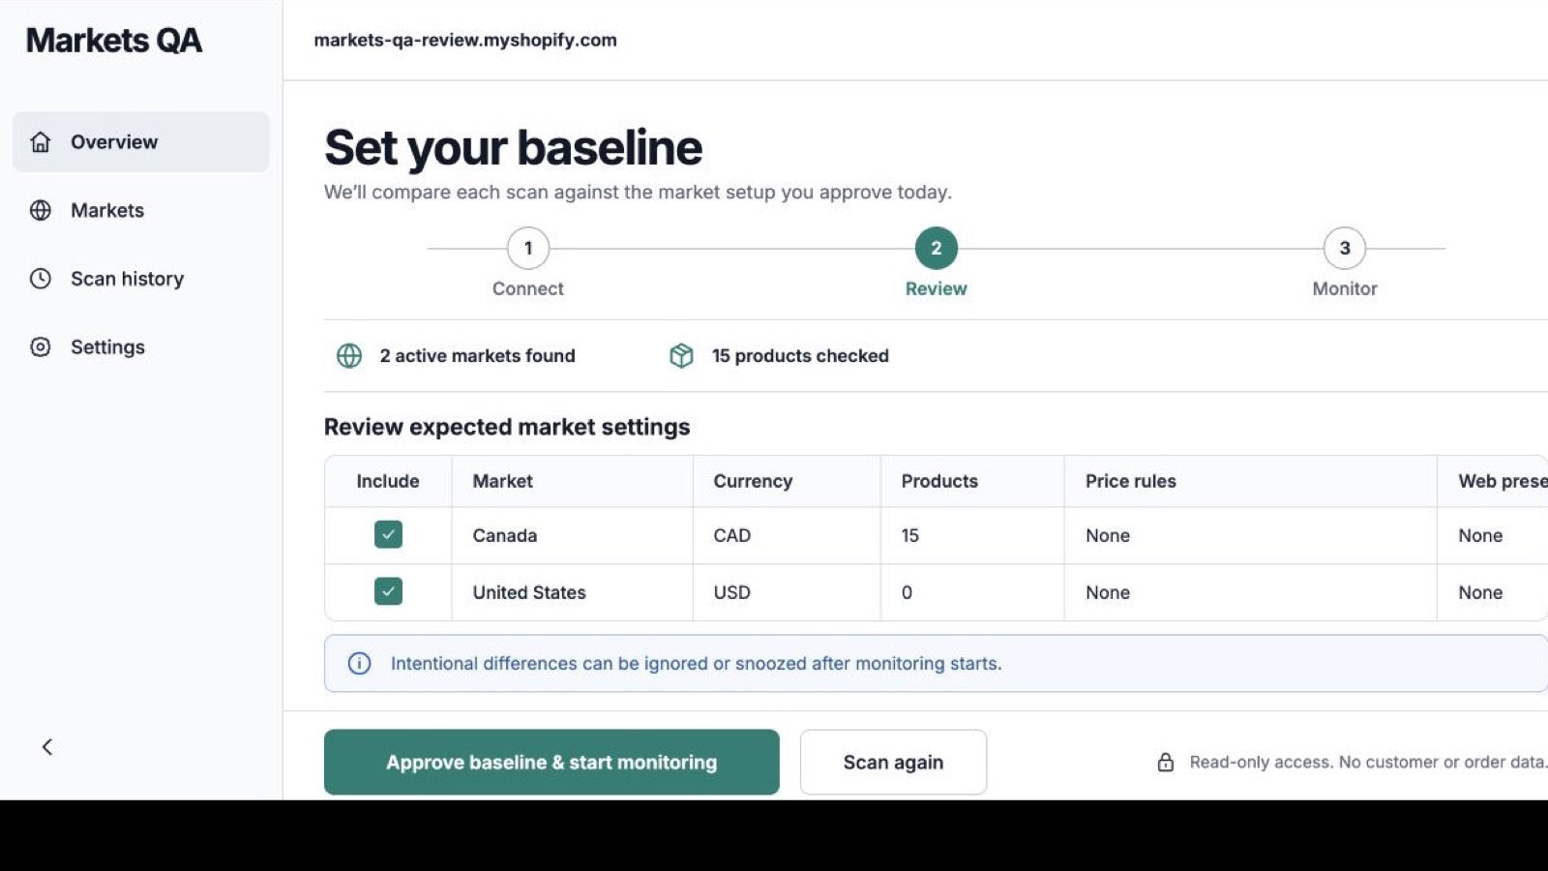Click the Review step label
Viewport: 1548px width, 871px height.
click(x=937, y=288)
